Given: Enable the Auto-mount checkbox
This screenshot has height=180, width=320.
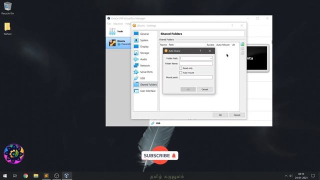Looking at the screenshot, I should point(180,72).
